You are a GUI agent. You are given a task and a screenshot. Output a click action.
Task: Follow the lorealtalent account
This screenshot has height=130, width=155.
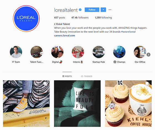pyautogui.click(x=92, y=10)
